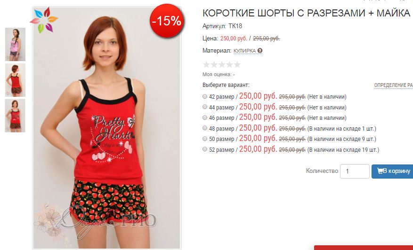Click the question mark icon beside КУЛИРКА
The width and height of the screenshot is (413, 250).
tap(260, 51)
